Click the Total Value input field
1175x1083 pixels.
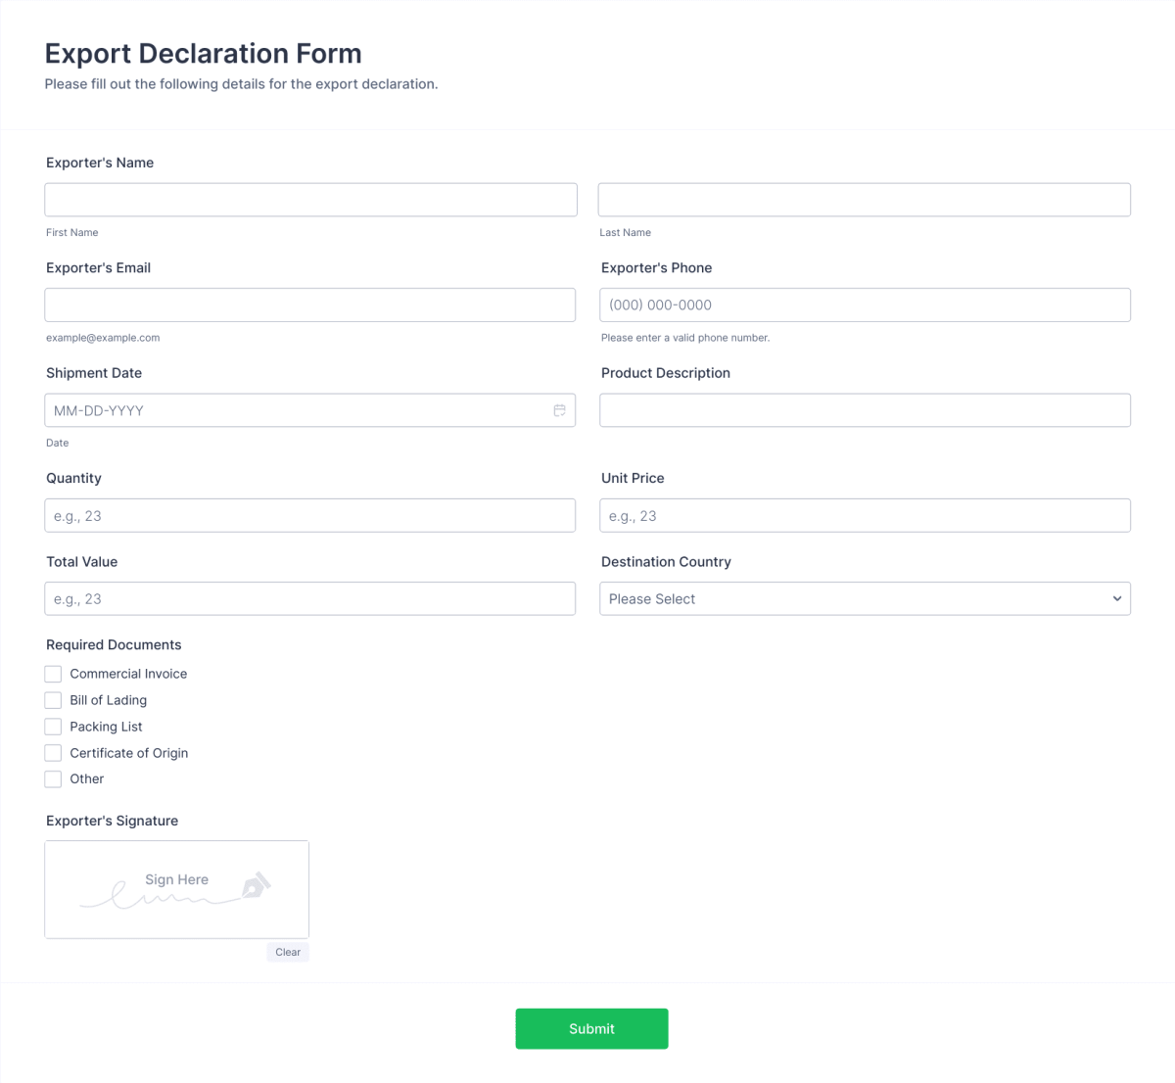[310, 598]
